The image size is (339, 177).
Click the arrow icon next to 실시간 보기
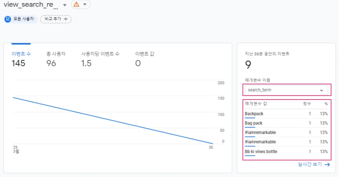[x=327, y=165]
